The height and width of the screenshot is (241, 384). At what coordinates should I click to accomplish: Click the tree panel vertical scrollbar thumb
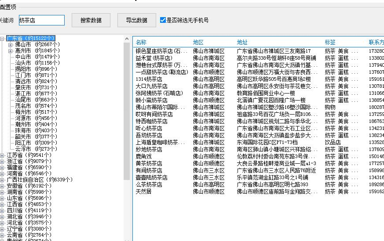click(127, 111)
